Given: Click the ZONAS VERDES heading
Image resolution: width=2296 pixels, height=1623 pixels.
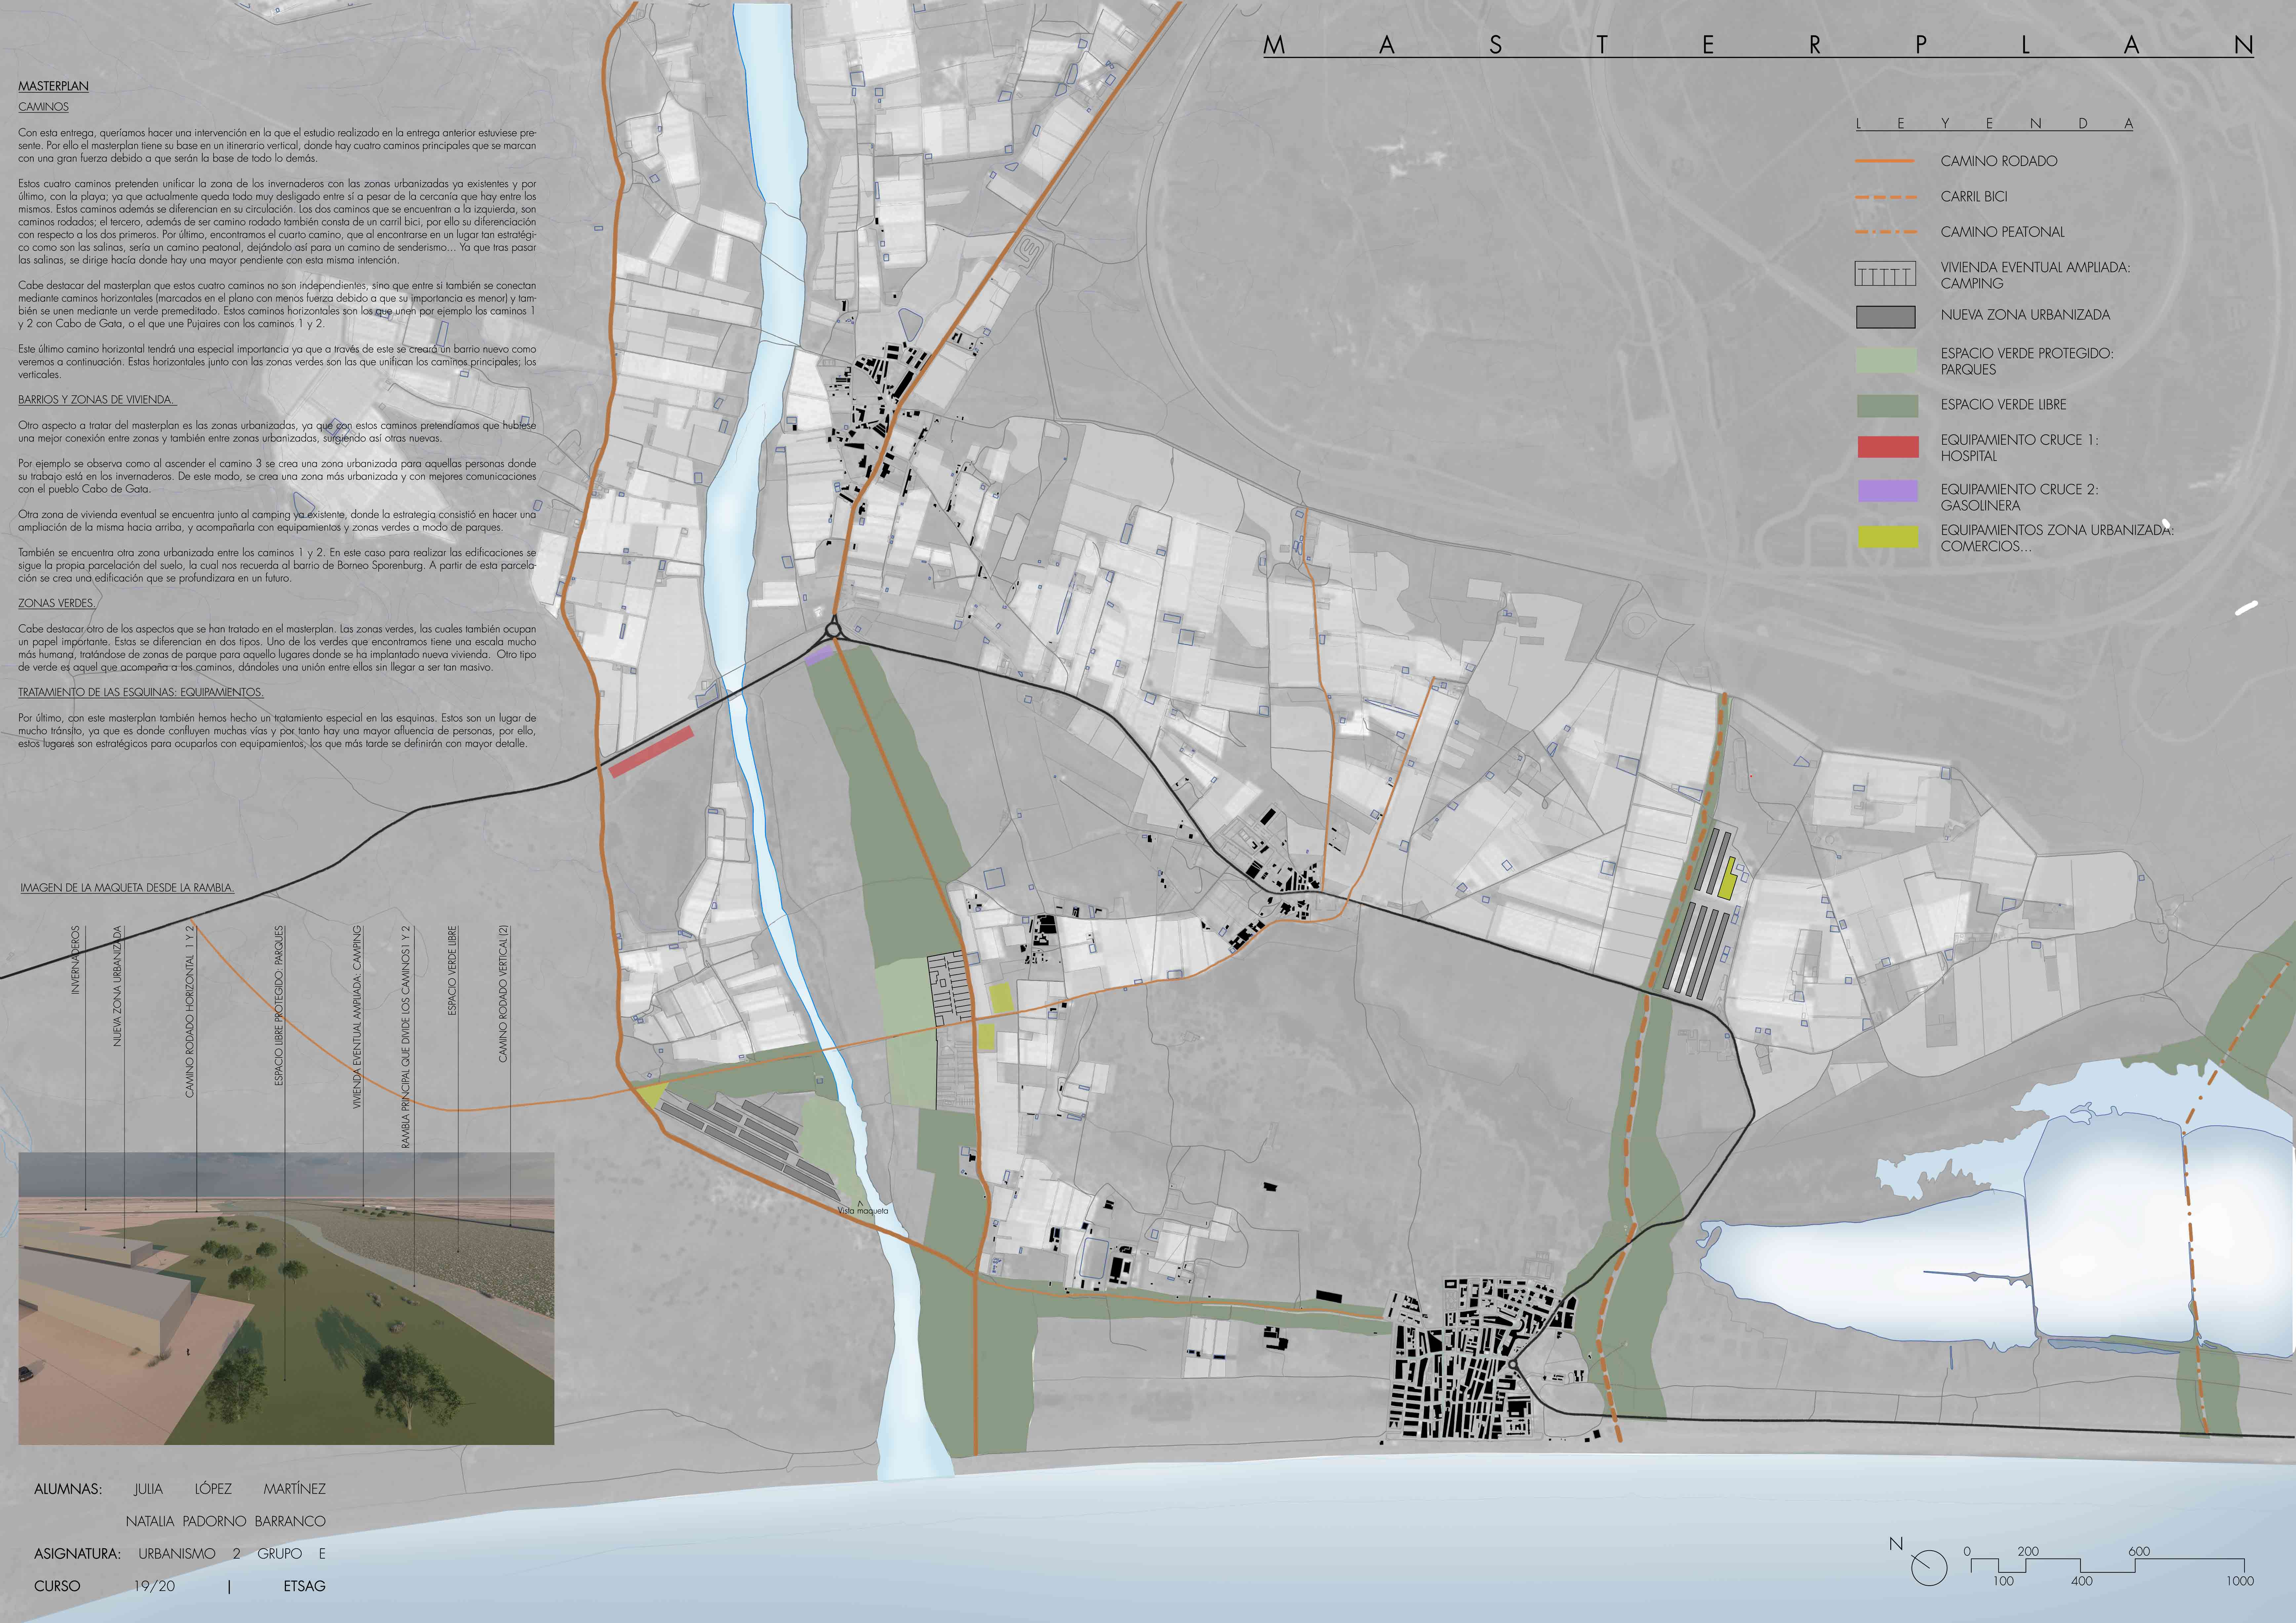Looking at the screenshot, I should (57, 604).
